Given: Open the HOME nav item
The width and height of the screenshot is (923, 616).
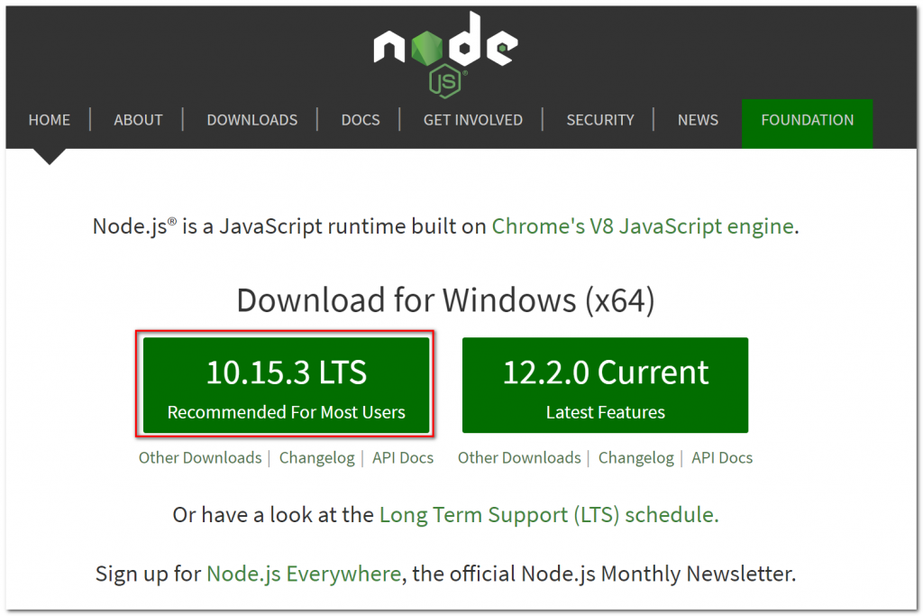Looking at the screenshot, I should click(50, 120).
